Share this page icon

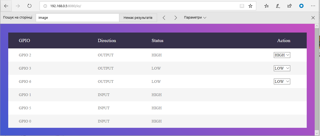[x=290, y=6]
